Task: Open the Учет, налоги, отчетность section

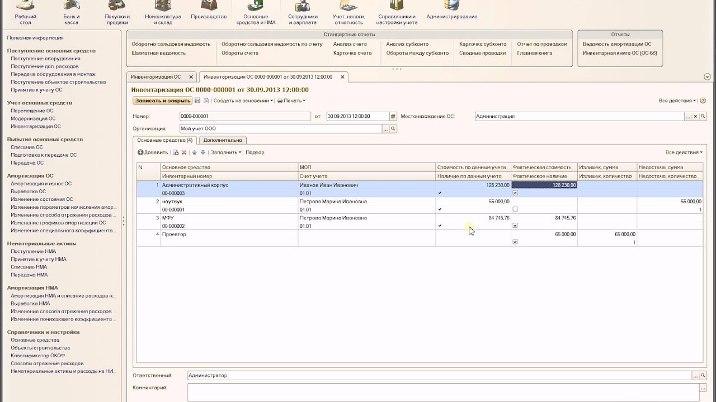Action: (348, 13)
